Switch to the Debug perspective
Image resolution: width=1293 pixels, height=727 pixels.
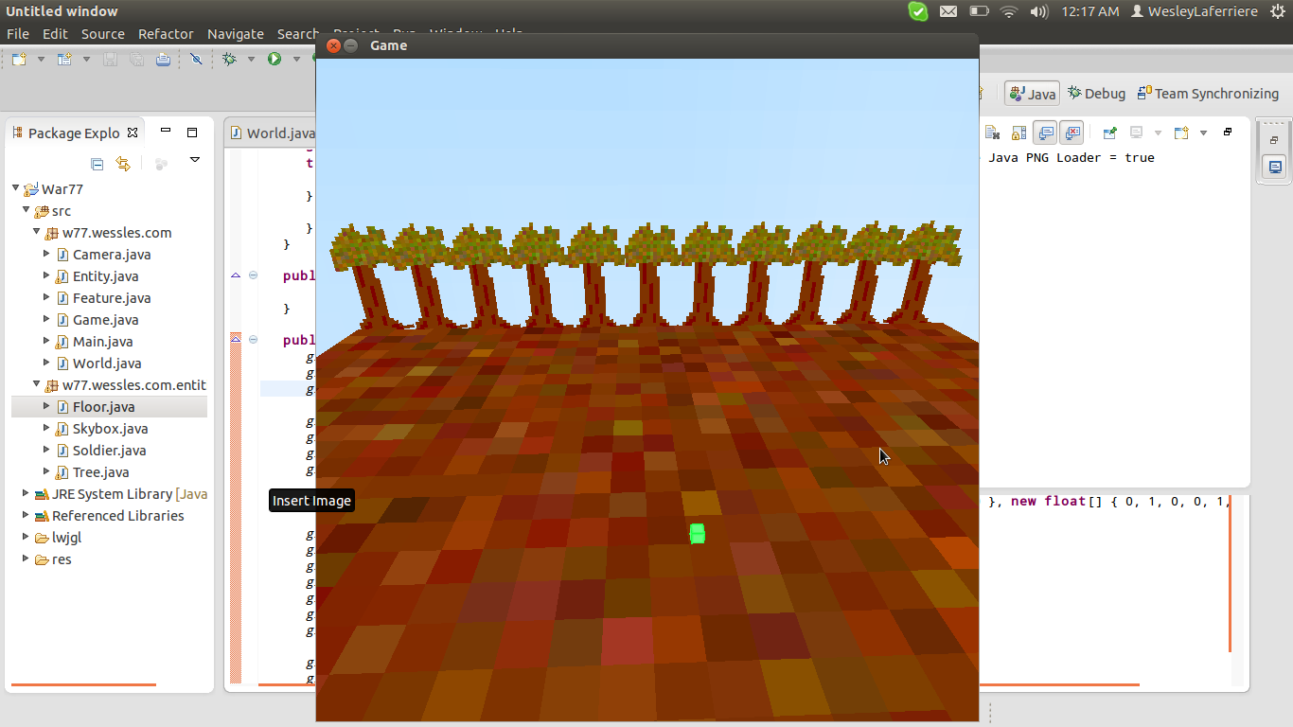tap(1097, 94)
